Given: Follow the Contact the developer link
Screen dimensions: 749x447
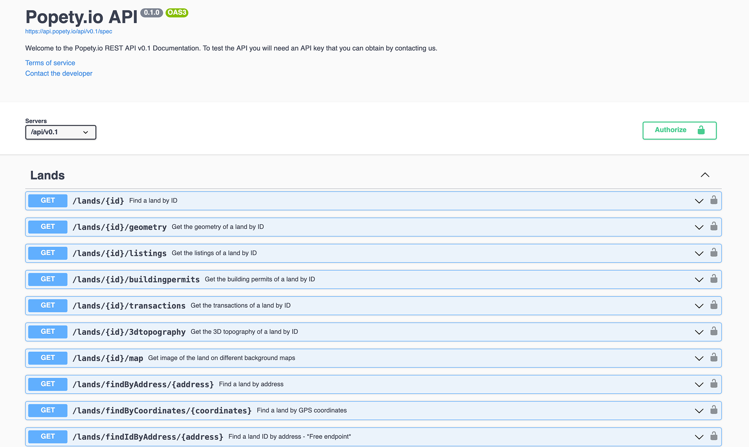Looking at the screenshot, I should tap(59, 73).
